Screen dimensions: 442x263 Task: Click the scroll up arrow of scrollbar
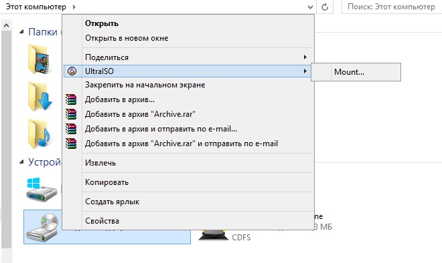click(6, 26)
